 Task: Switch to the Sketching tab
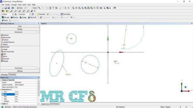point(4,74)
